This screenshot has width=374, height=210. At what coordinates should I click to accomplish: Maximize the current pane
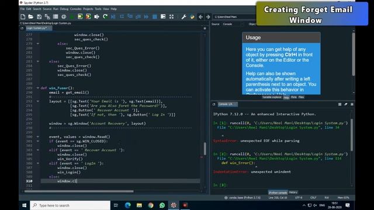[x=163, y=17]
